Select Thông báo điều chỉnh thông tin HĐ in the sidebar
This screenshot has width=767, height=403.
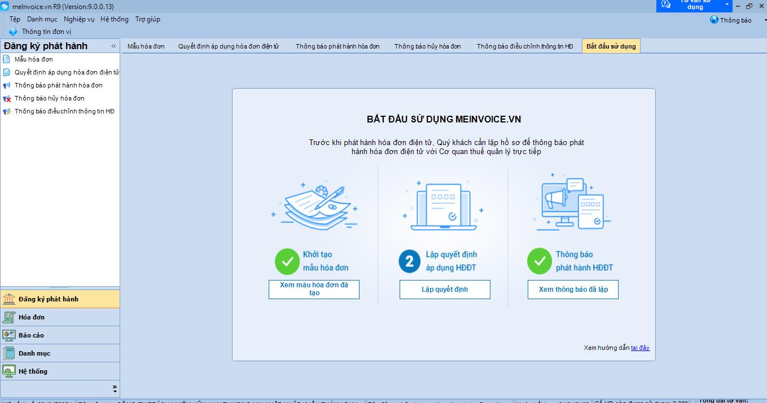64,112
